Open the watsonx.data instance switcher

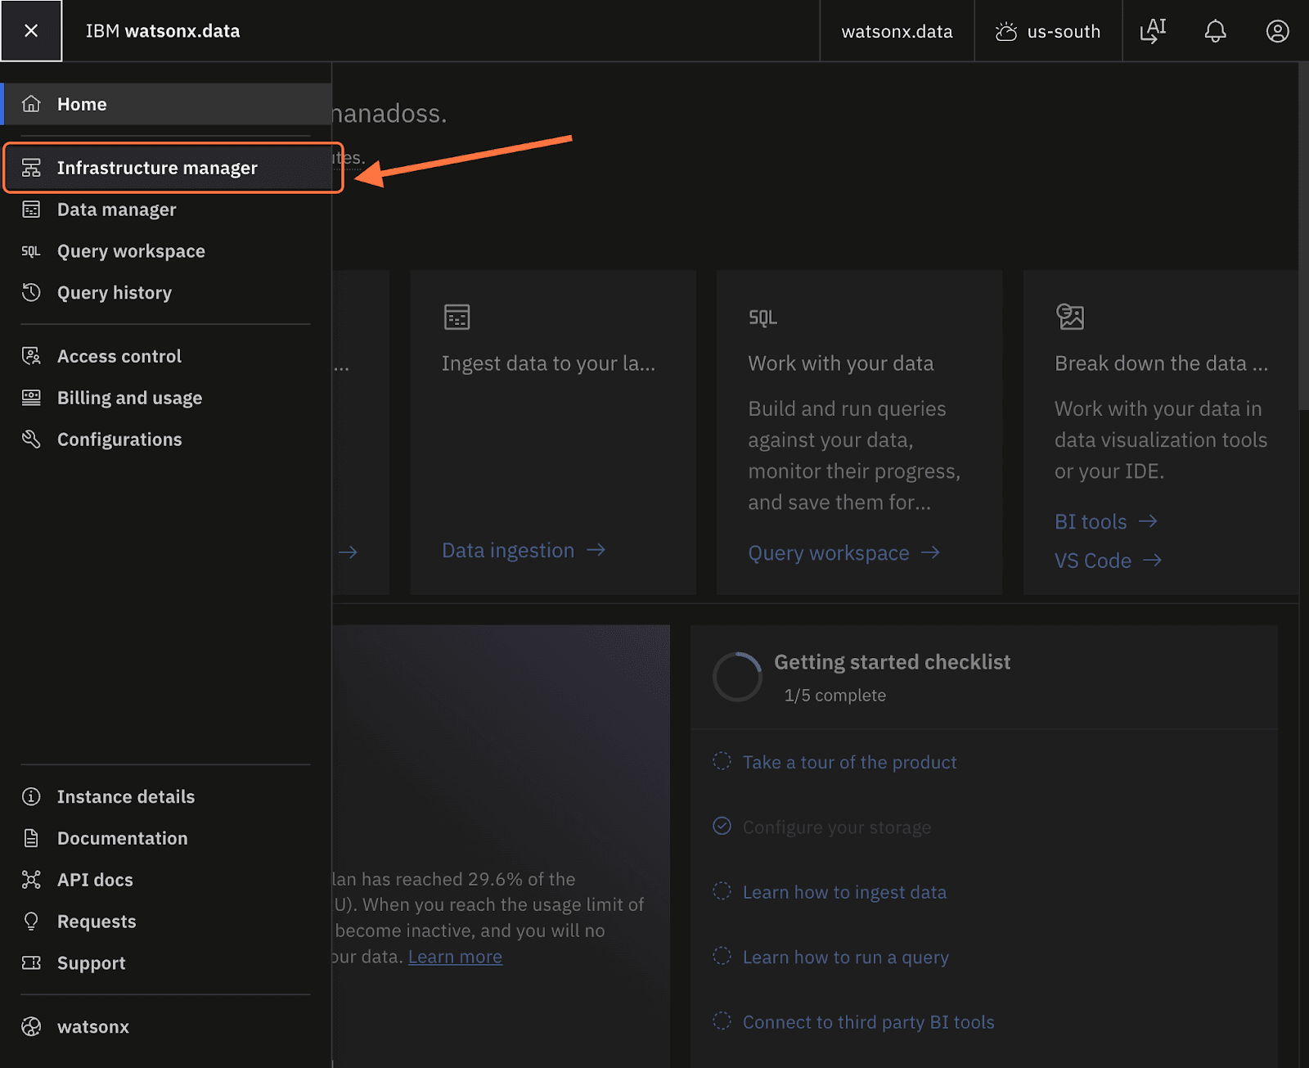(897, 31)
